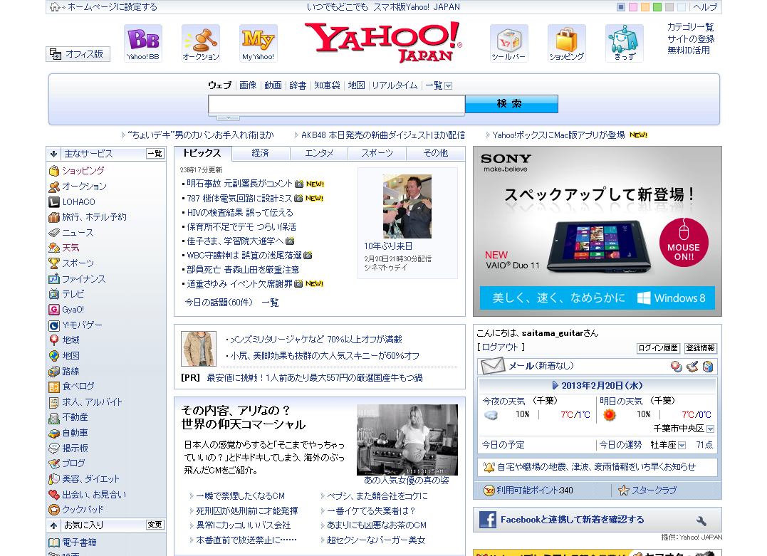The image size is (767, 556).
Task: Expand the search box options arrow
Action: point(228,118)
